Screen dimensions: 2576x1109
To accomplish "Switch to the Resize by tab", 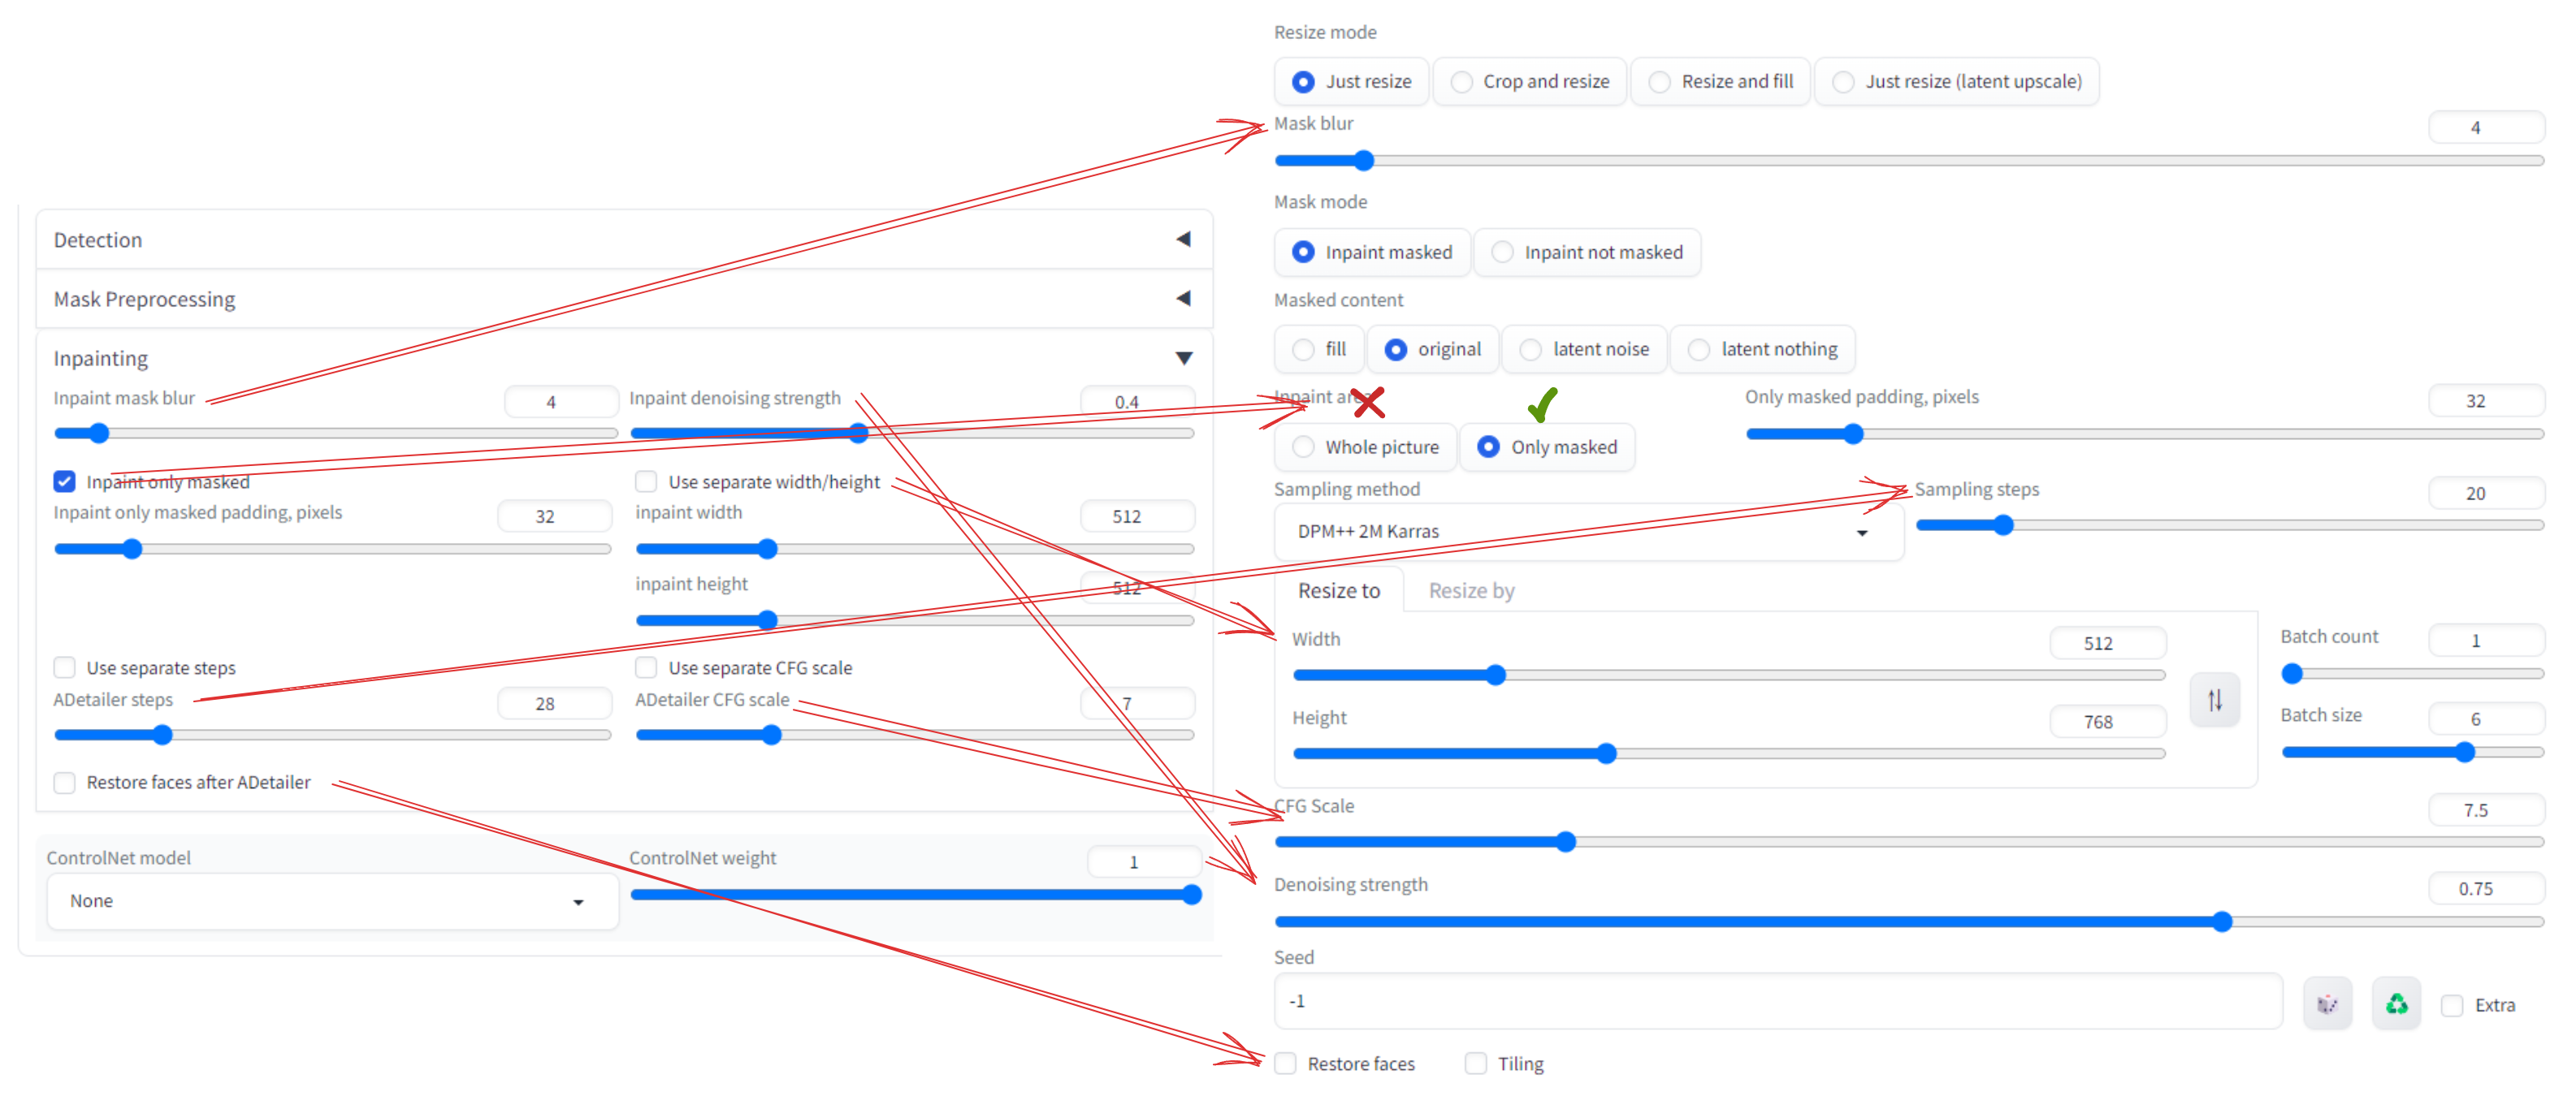I will 1471,590.
